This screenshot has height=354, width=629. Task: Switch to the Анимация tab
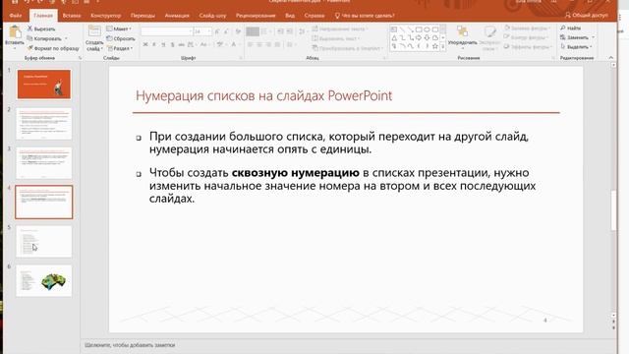coord(177,16)
